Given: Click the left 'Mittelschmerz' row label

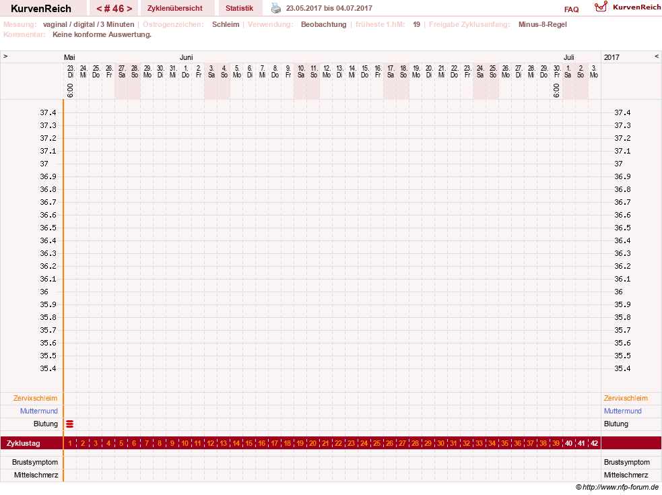Looking at the screenshot, I should 36,475.
